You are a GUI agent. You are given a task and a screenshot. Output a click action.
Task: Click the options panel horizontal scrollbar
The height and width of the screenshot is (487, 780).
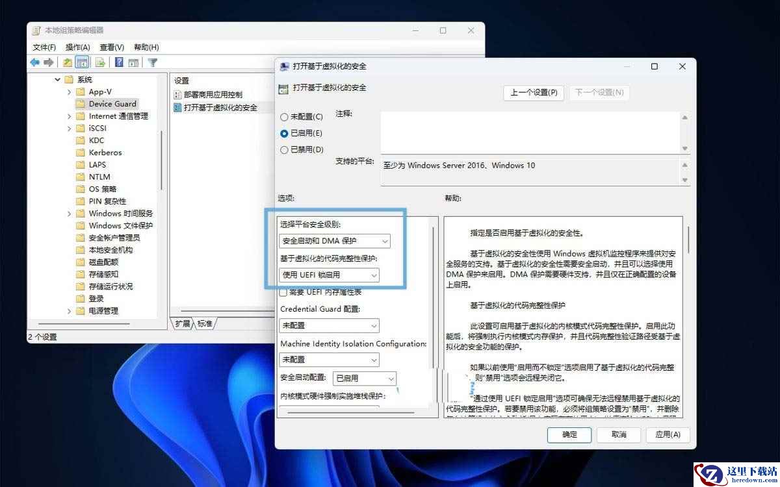[x=351, y=412]
